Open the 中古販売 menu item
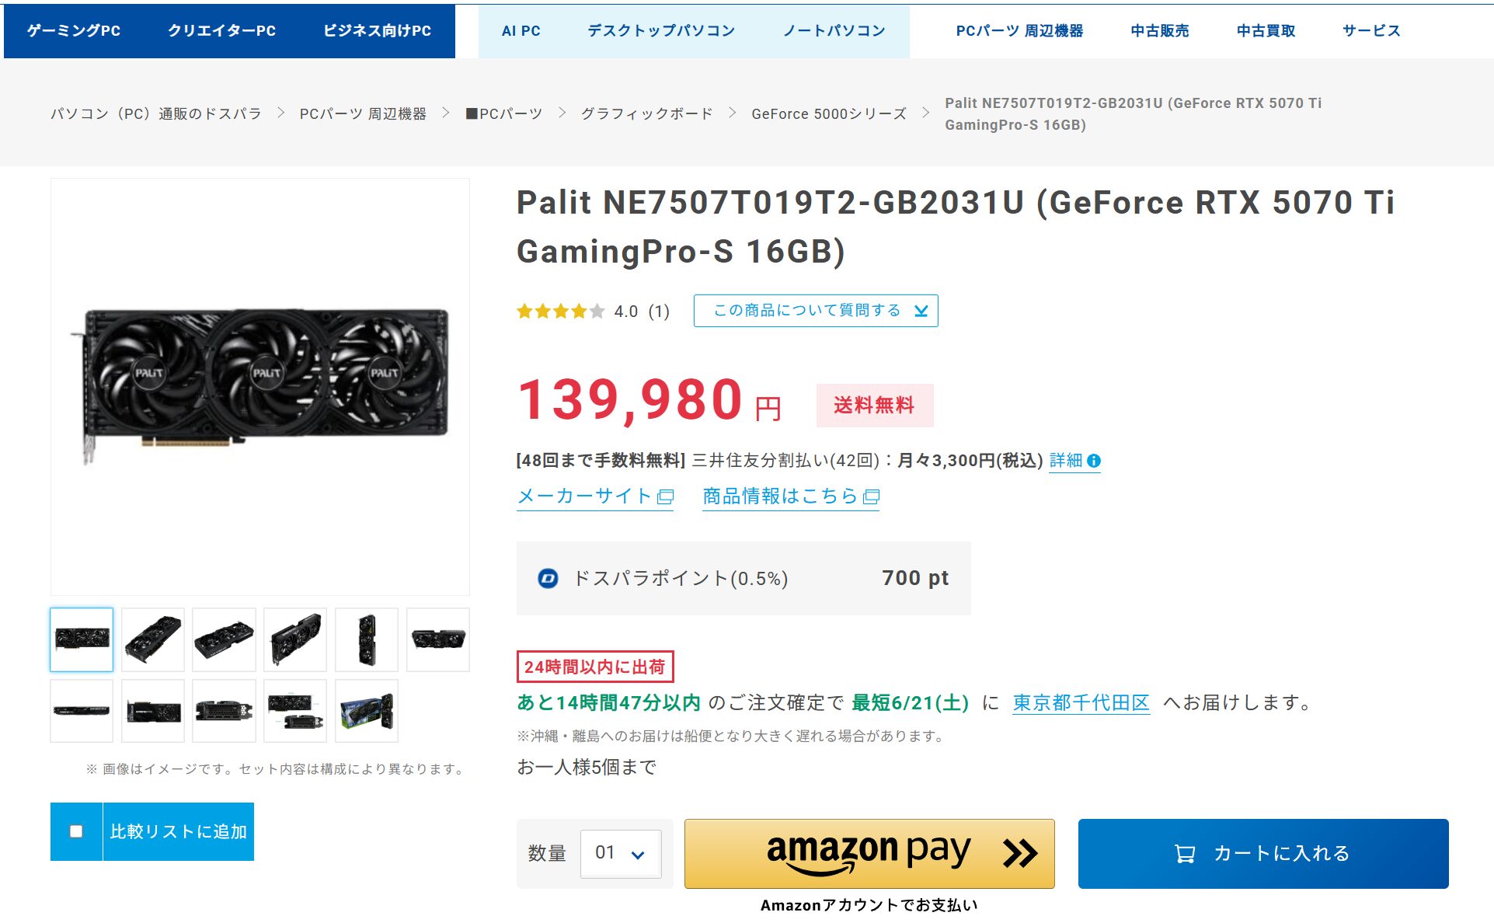The height and width of the screenshot is (923, 1494). 1159,31
